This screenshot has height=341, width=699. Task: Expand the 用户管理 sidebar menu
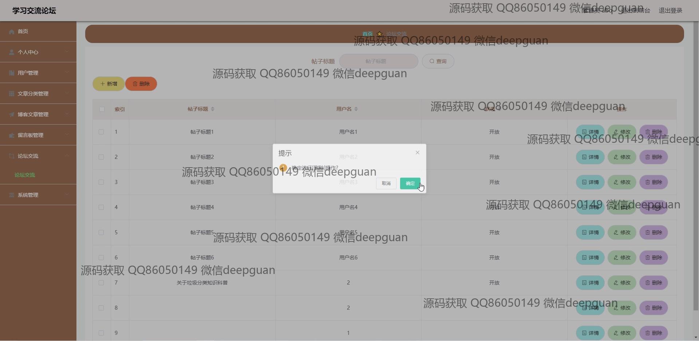38,73
